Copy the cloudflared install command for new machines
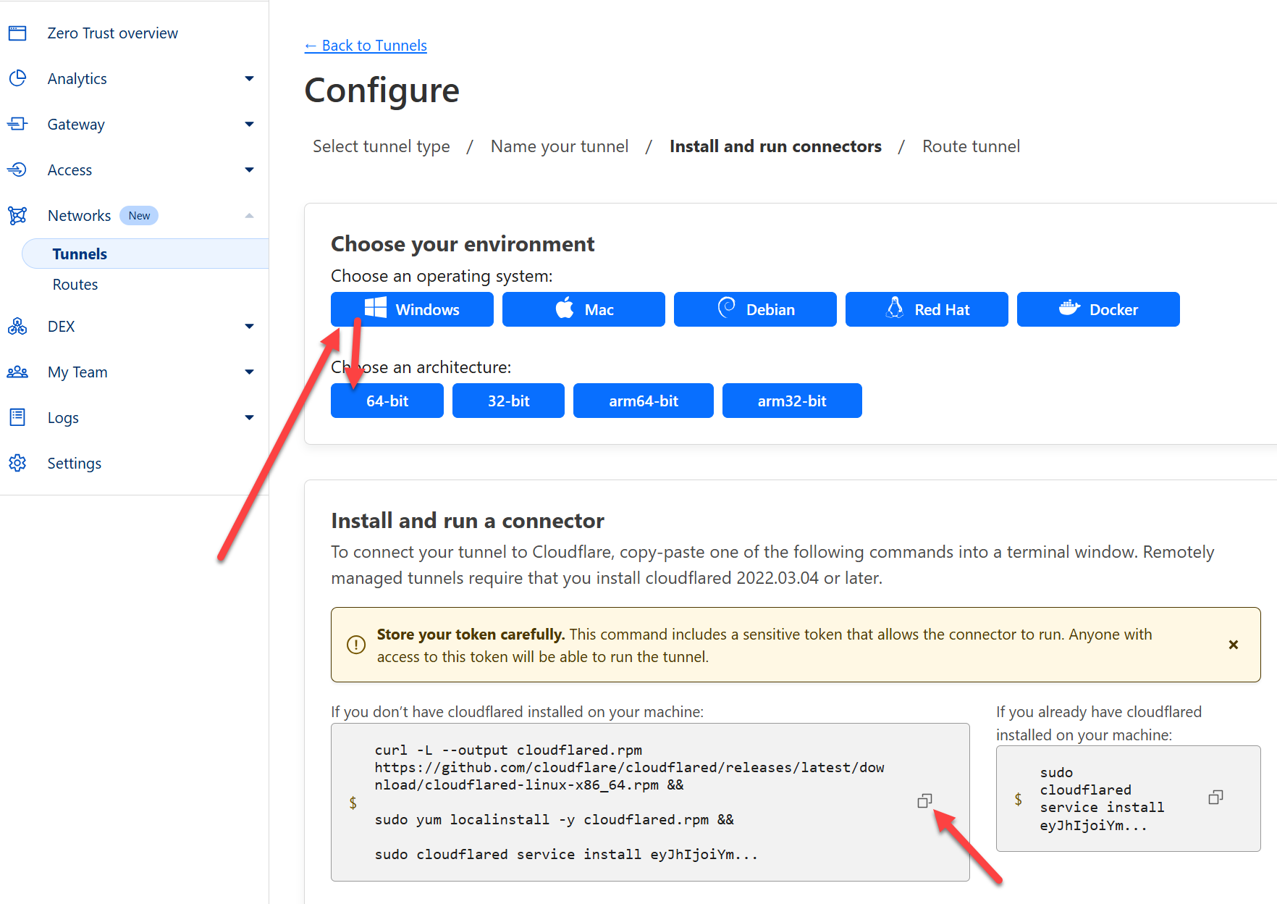 click(924, 801)
